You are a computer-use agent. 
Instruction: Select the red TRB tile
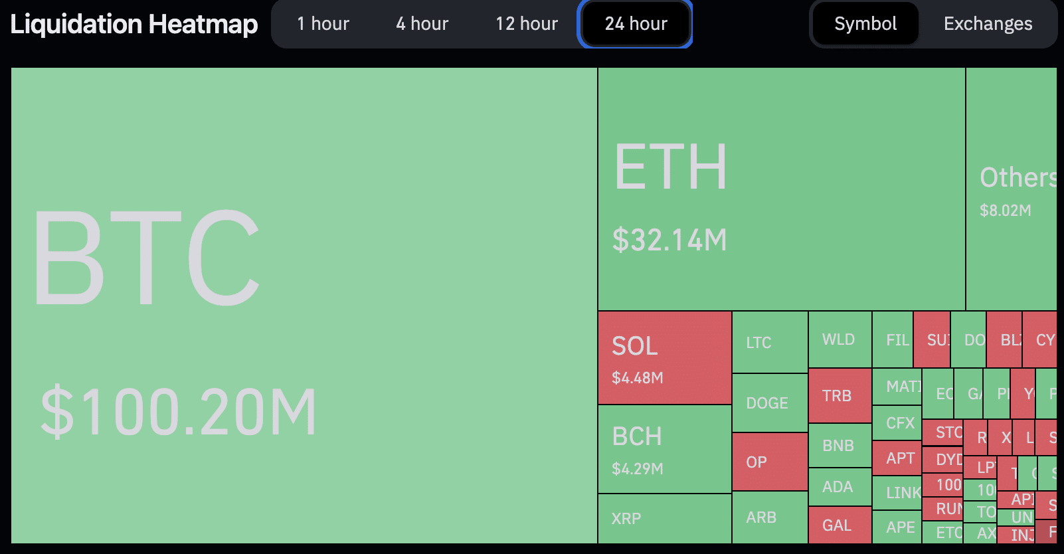[840, 396]
